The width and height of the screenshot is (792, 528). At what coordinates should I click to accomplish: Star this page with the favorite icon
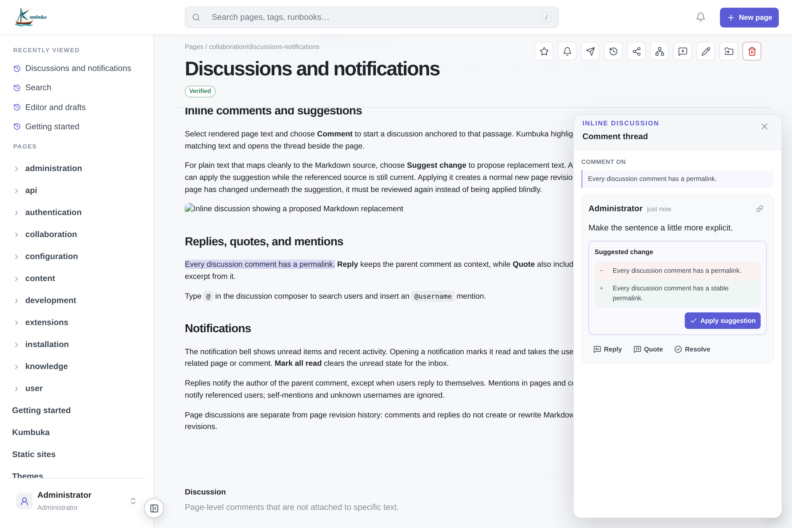tap(544, 51)
